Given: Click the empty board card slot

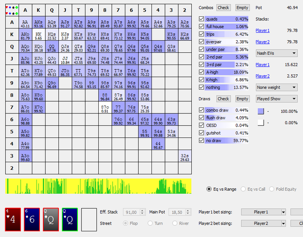Looking at the screenshot, I should (x=89, y=219).
